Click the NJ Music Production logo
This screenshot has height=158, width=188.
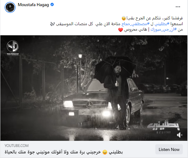(13, 48)
